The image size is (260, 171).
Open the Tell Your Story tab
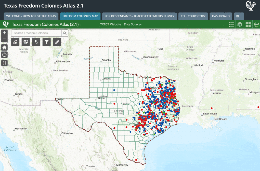(193, 16)
